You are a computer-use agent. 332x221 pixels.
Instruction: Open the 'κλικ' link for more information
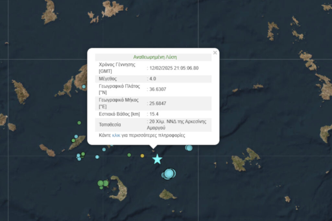[116, 135]
